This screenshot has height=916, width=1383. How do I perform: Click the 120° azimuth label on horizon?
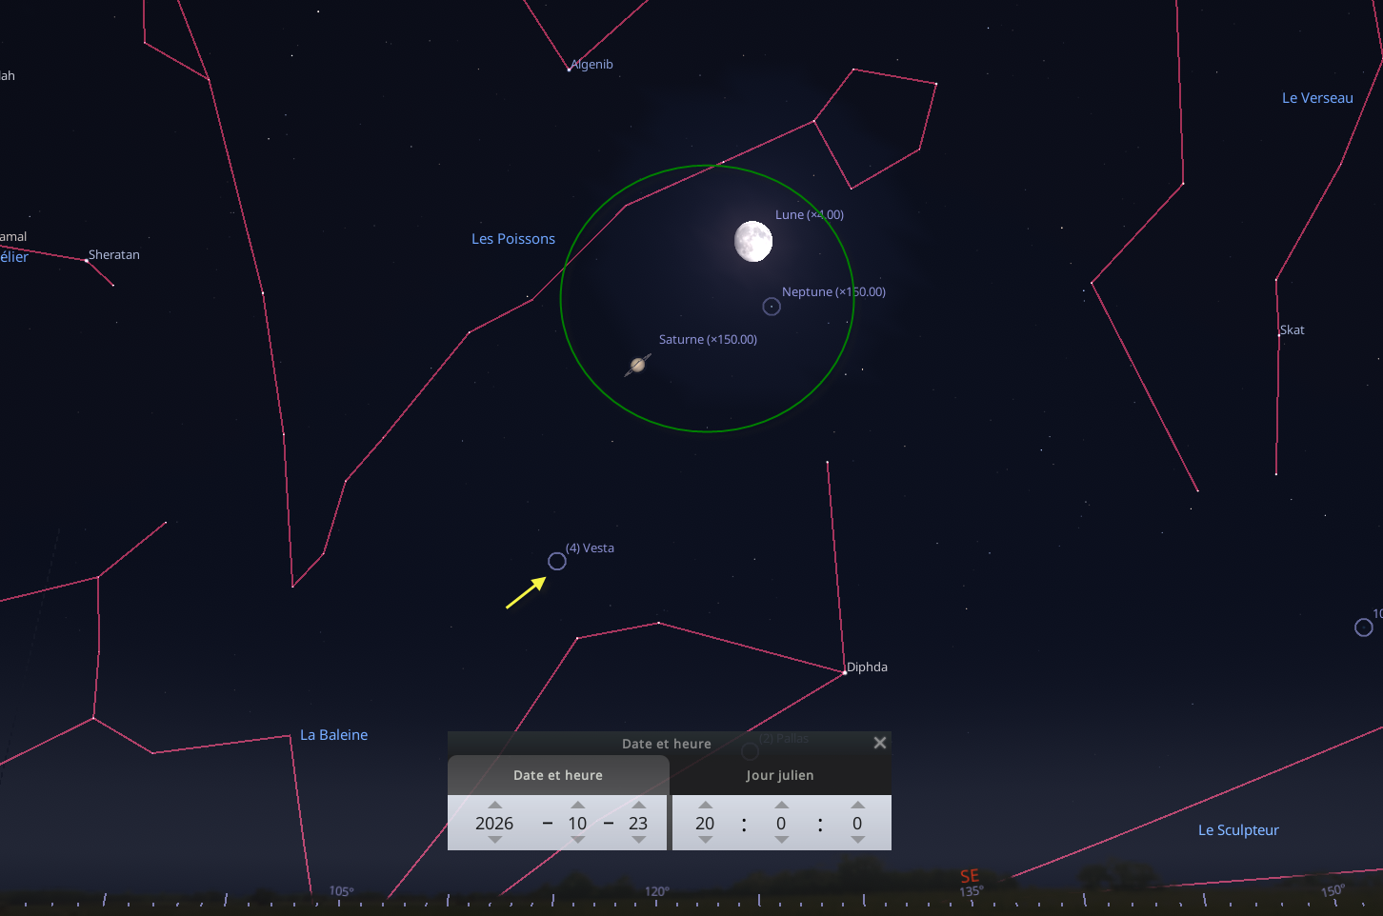(x=657, y=891)
